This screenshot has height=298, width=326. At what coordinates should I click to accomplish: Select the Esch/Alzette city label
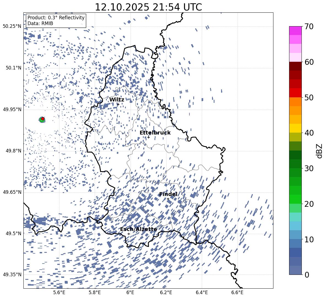point(138,229)
